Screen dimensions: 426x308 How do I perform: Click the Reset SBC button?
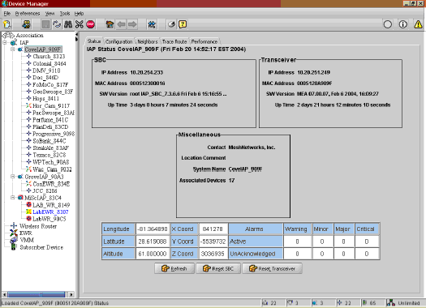click(218, 268)
